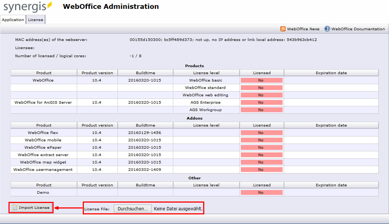Click the WebOffice Documentation link text
The width and height of the screenshot is (389, 224).
[358, 29]
